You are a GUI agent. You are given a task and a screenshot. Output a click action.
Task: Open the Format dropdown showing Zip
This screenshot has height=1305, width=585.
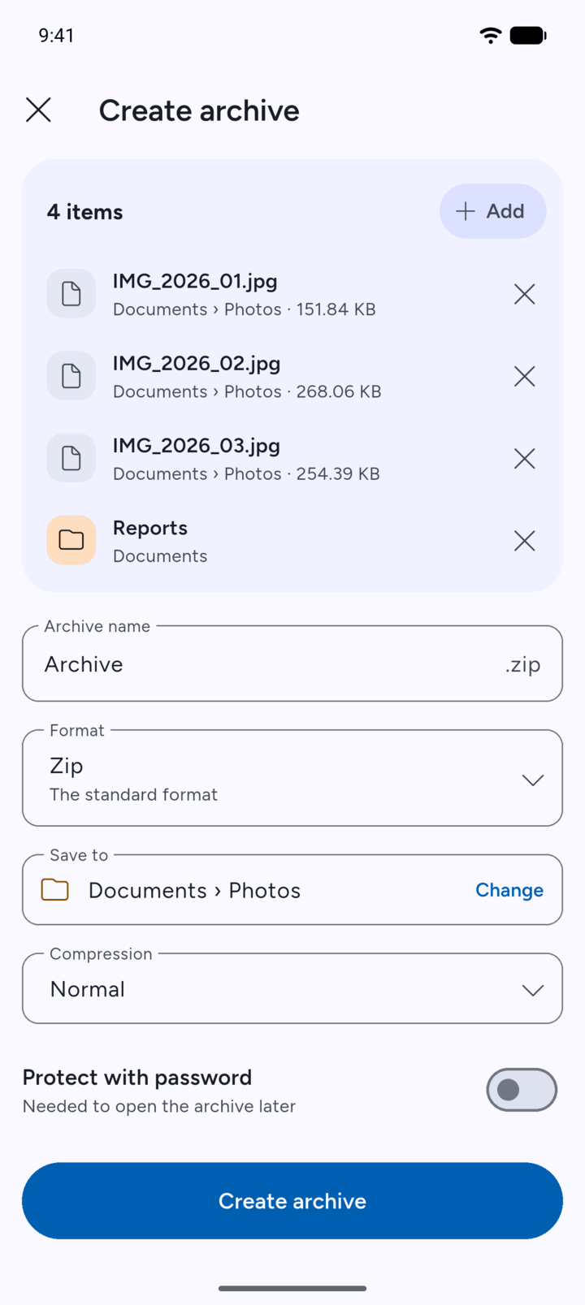pos(292,778)
